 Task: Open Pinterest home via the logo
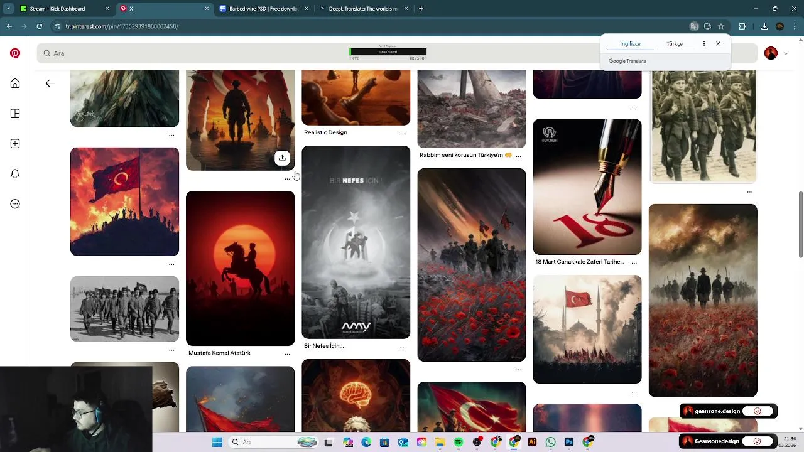15,53
